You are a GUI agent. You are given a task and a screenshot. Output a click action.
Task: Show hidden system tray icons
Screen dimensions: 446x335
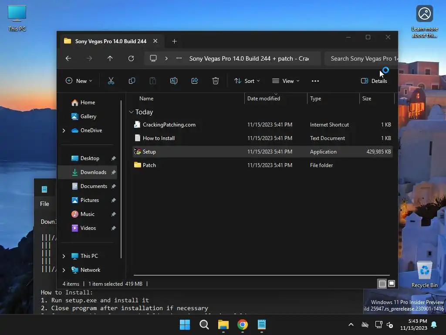coord(351,325)
